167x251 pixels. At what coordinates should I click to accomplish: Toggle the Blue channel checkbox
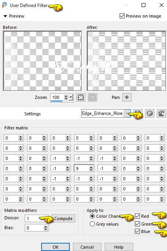pyautogui.click(x=138, y=231)
